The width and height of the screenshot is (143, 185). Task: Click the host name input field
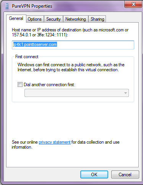tap(73, 45)
